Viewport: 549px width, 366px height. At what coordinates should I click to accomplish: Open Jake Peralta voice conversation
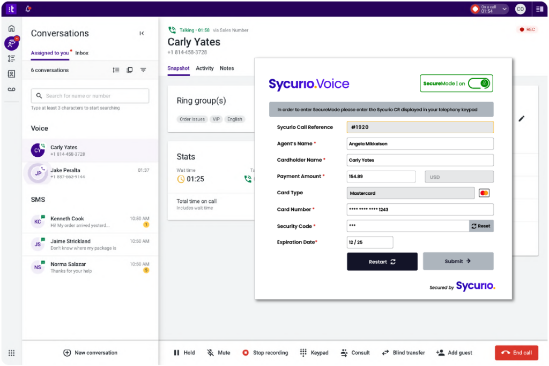[x=90, y=173]
